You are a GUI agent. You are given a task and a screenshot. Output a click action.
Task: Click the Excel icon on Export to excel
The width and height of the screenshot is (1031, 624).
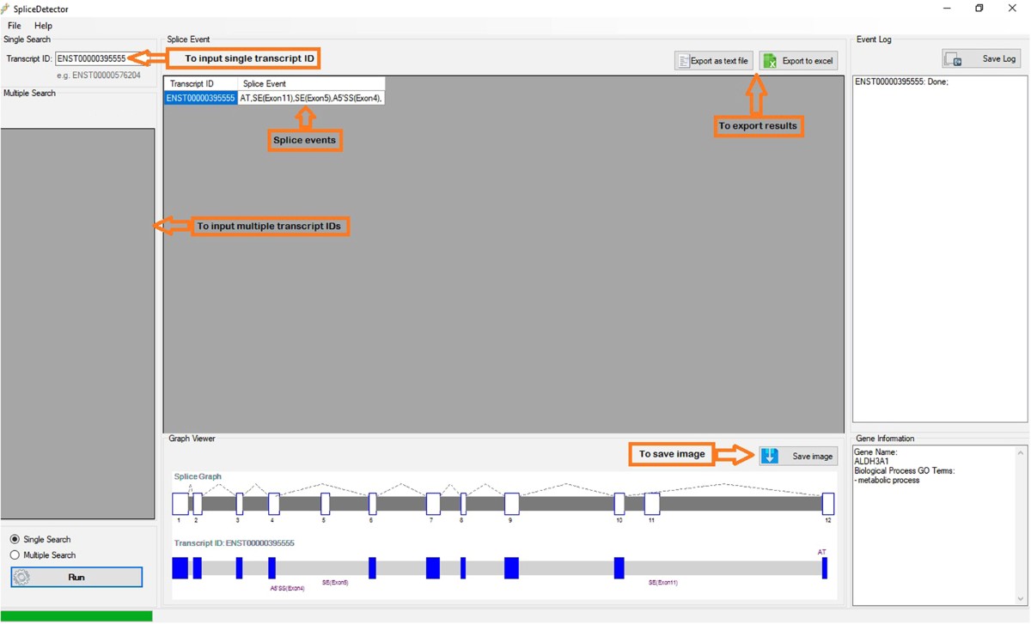tap(771, 61)
